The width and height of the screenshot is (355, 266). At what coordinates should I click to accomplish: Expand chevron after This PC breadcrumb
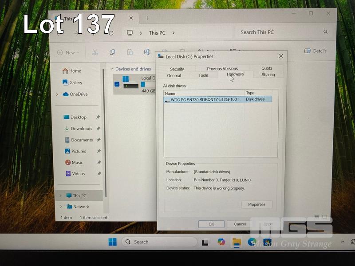[x=174, y=33]
